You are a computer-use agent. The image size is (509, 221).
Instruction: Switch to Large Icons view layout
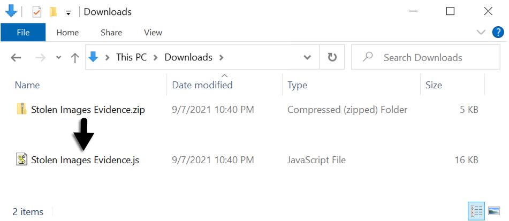pyautogui.click(x=493, y=211)
